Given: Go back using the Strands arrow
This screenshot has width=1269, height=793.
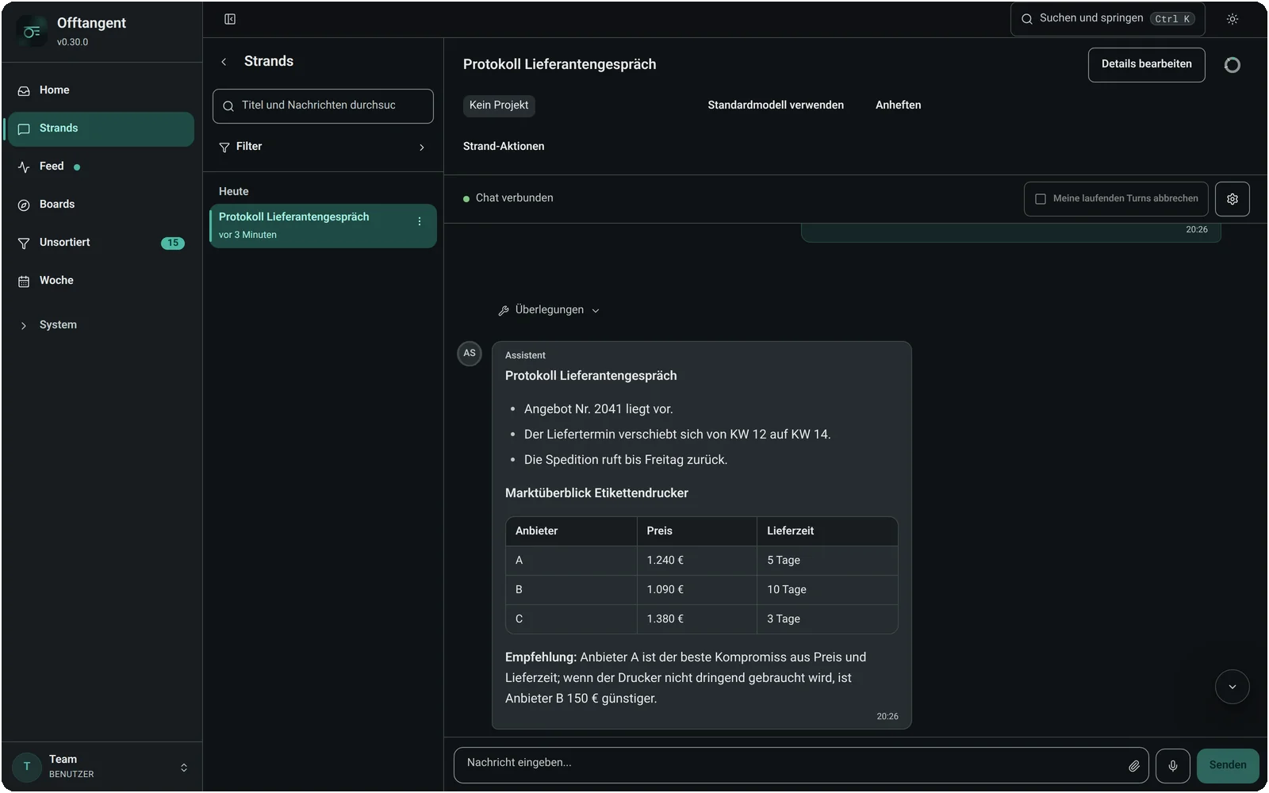Looking at the screenshot, I should click(224, 62).
